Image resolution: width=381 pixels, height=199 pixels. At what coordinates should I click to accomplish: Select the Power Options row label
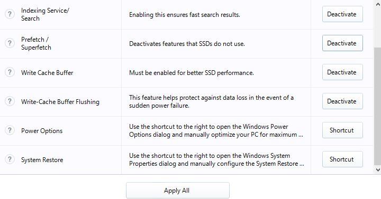pos(42,131)
